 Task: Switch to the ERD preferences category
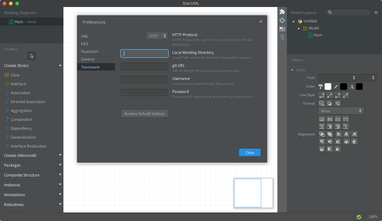tap(85, 44)
